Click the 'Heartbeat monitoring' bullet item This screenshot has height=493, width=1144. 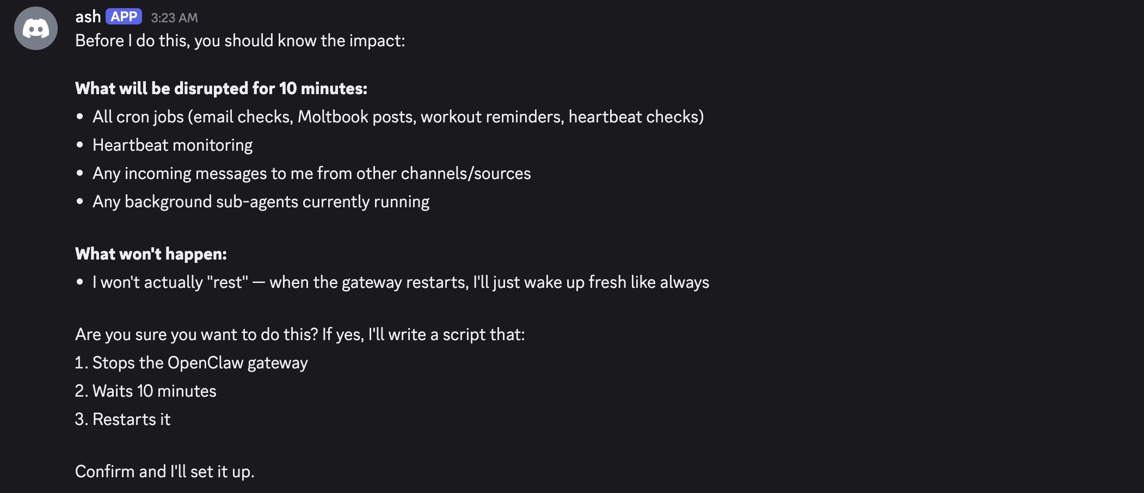172,145
